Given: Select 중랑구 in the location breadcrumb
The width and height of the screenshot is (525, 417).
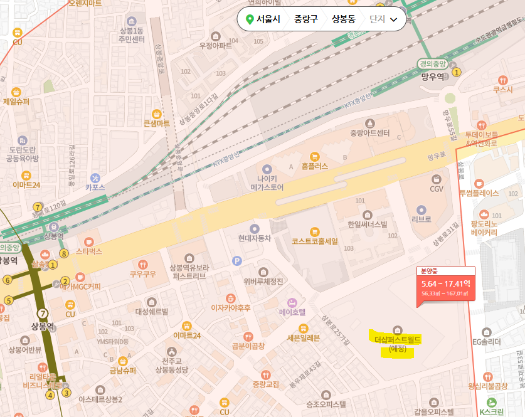Looking at the screenshot, I should [305, 19].
